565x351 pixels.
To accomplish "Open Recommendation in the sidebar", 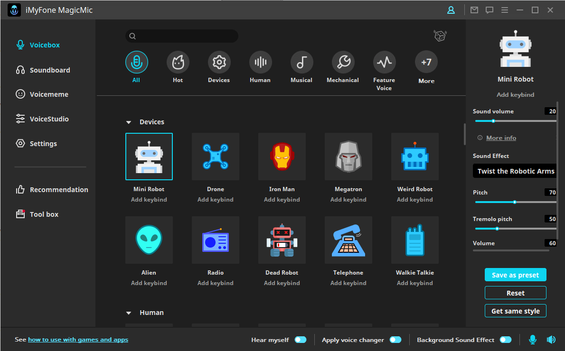I will point(52,189).
